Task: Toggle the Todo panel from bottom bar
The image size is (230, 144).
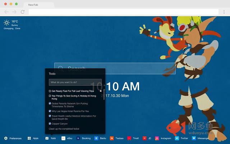Action: point(50,138)
